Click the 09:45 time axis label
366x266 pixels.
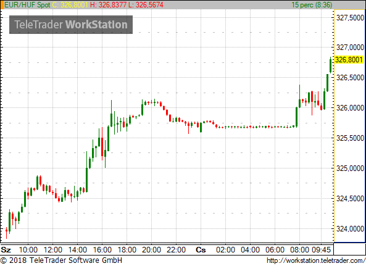pos(322,250)
